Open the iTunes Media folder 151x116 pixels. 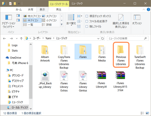[x=102, y=53]
